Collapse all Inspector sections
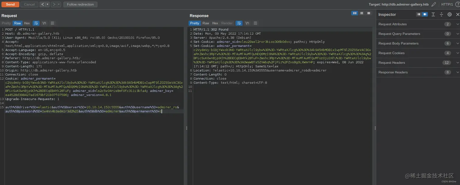Viewport: 460px width, 185px height. click(x=441, y=14)
